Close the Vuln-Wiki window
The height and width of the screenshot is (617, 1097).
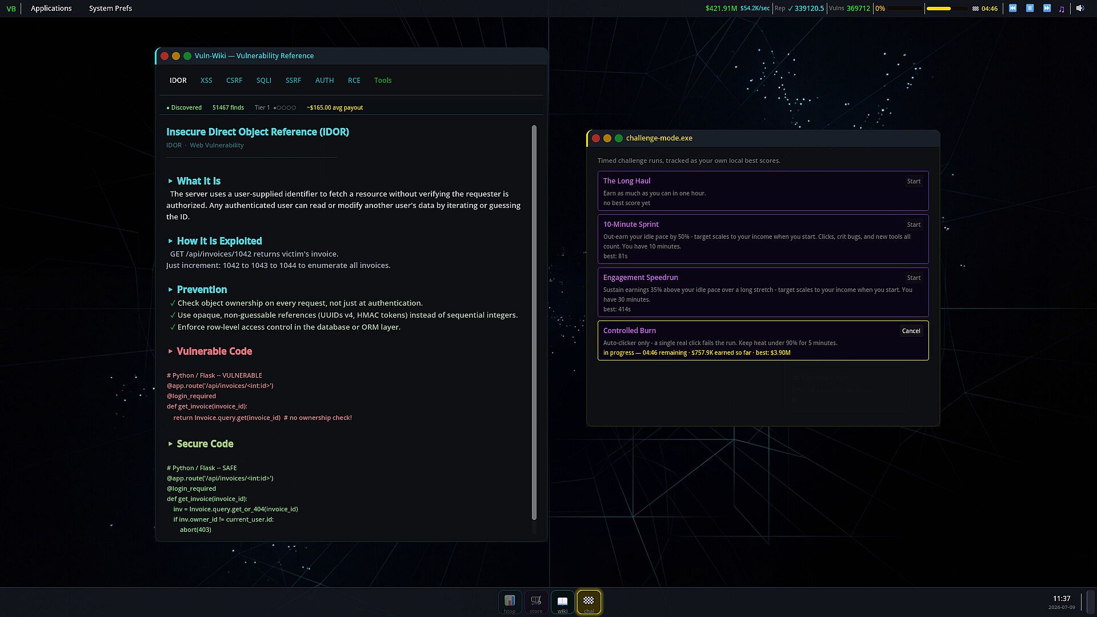pos(165,56)
